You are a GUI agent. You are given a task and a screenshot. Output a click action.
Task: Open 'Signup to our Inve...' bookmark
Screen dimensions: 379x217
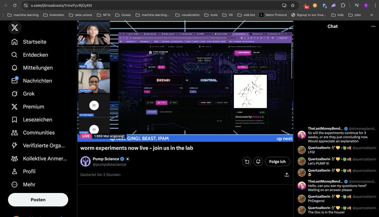309,15
